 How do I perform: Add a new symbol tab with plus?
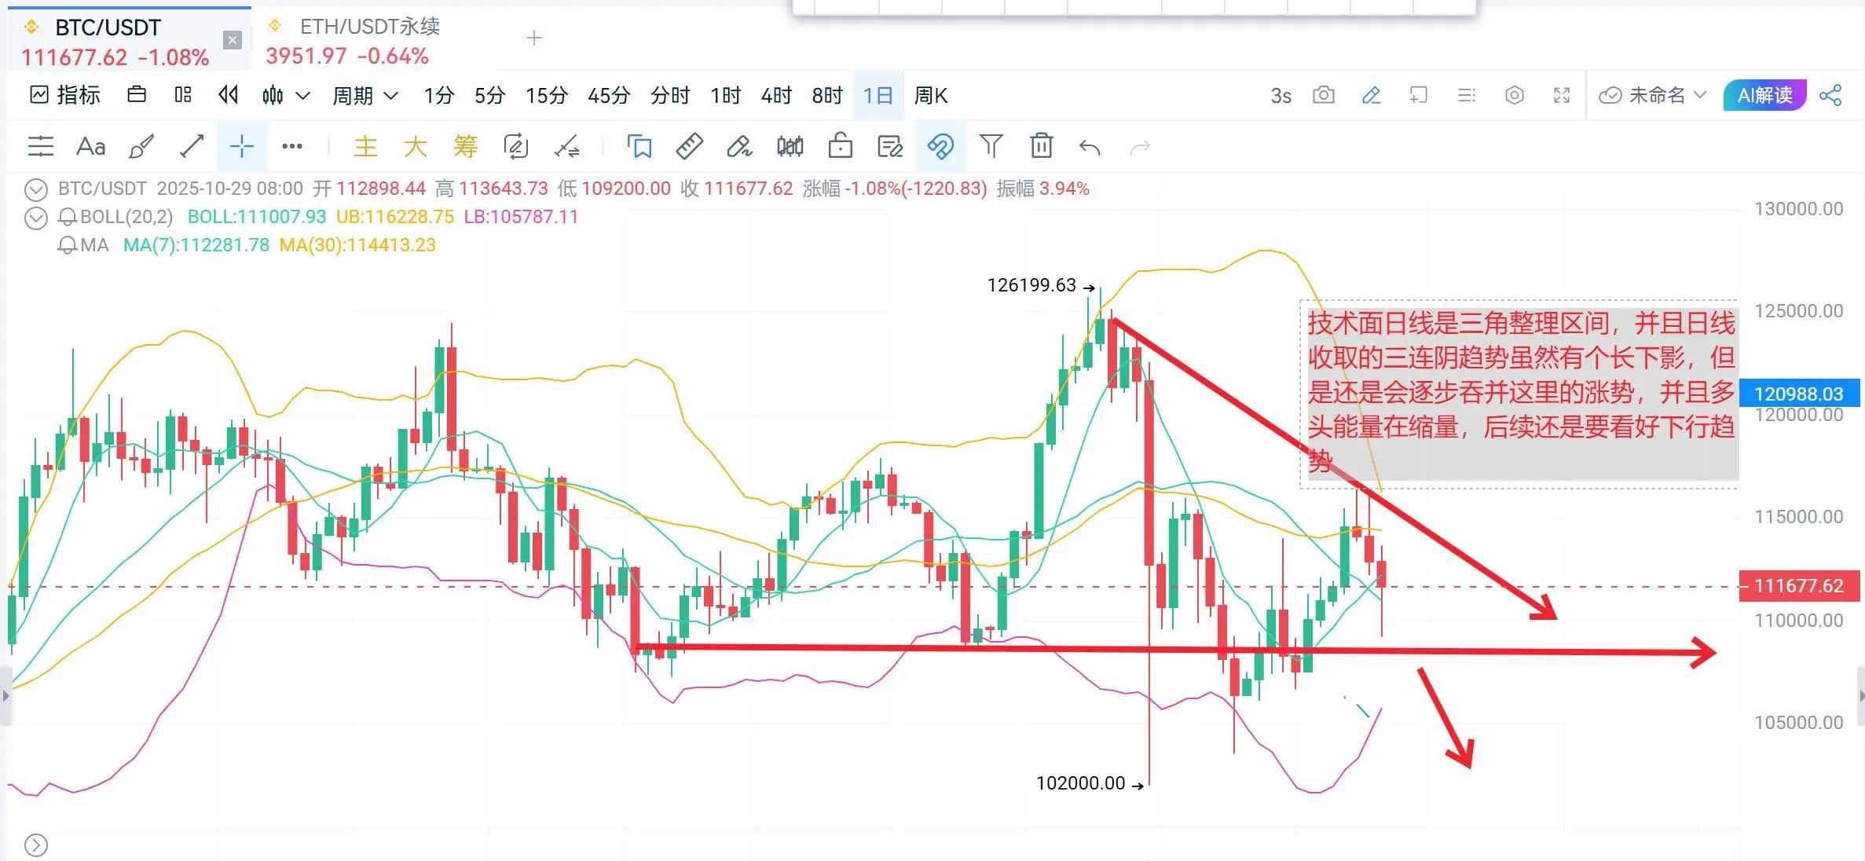[x=534, y=38]
